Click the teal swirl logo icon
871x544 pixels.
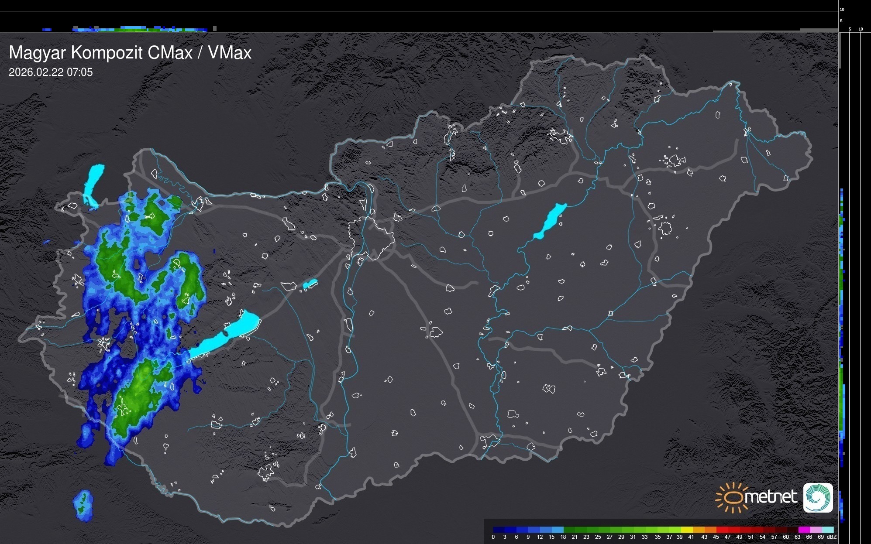(x=818, y=497)
